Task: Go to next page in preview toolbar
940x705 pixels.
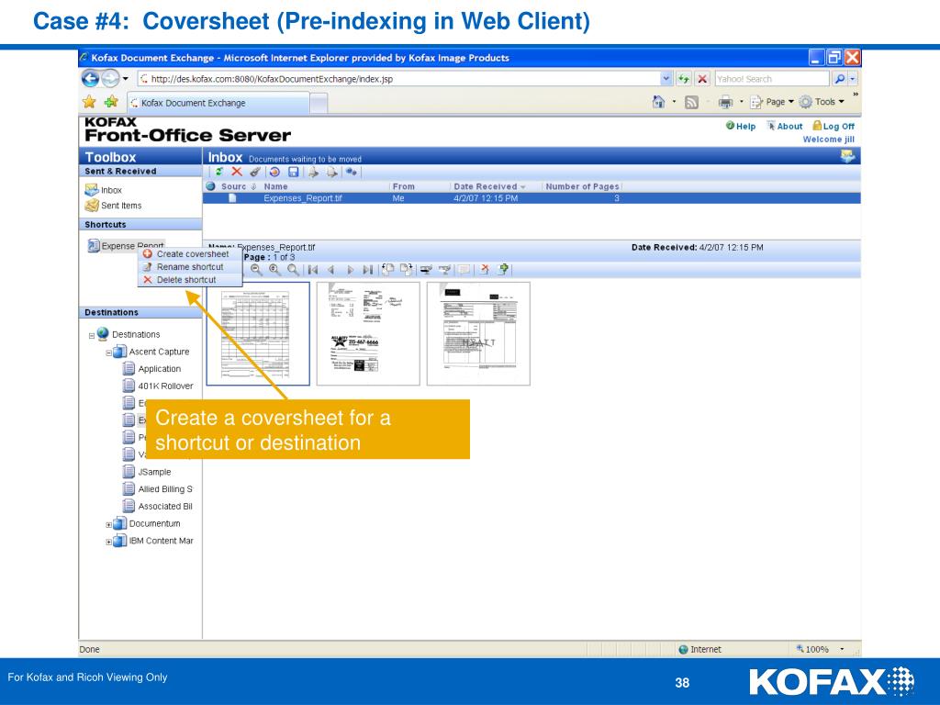Action: [x=350, y=270]
